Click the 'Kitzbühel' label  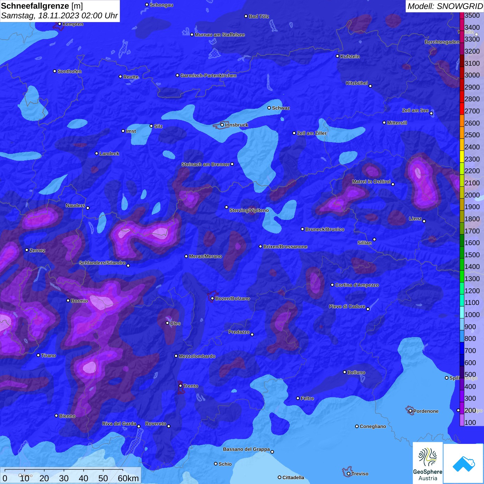(x=357, y=83)
